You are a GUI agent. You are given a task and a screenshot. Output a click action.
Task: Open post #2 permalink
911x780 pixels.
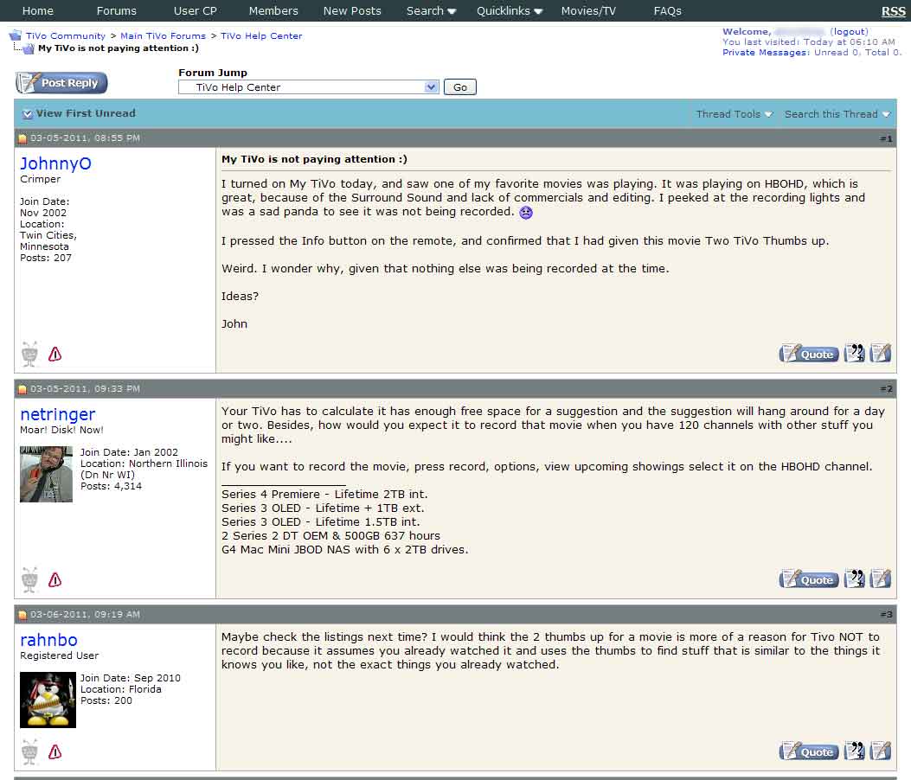point(886,389)
